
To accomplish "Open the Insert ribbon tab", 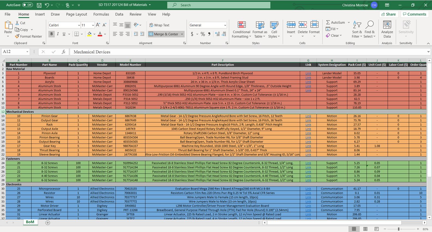I will tap(40, 14).
